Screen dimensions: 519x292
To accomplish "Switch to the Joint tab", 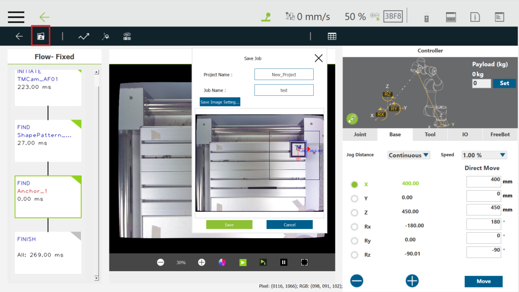I will coord(360,135).
